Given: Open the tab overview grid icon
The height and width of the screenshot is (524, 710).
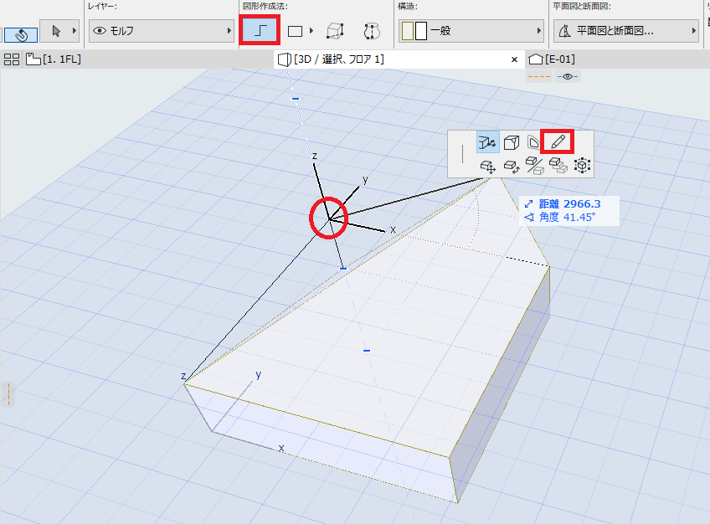Looking at the screenshot, I should click(12, 59).
